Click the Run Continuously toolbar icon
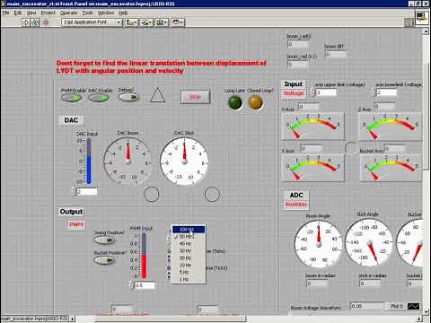431x323 pixels. [x=35, y=22]
